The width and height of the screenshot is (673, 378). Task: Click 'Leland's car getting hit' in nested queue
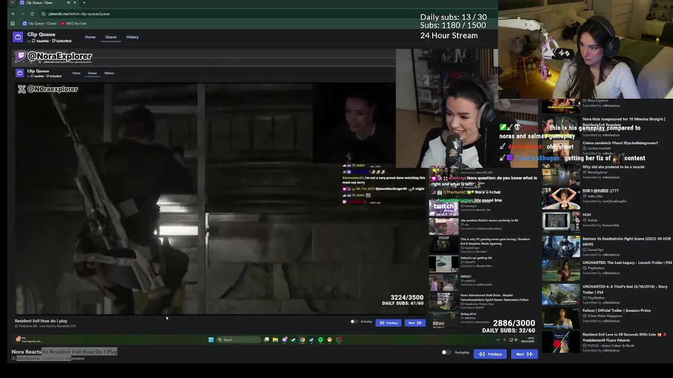coord(476,258)
